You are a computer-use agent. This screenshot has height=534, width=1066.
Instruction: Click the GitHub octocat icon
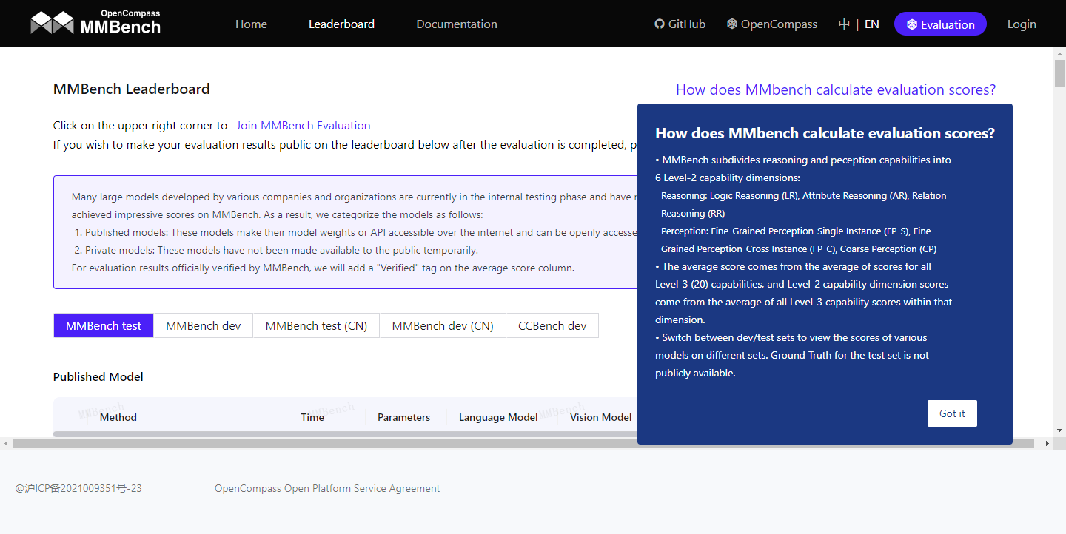tap(660, 24)
